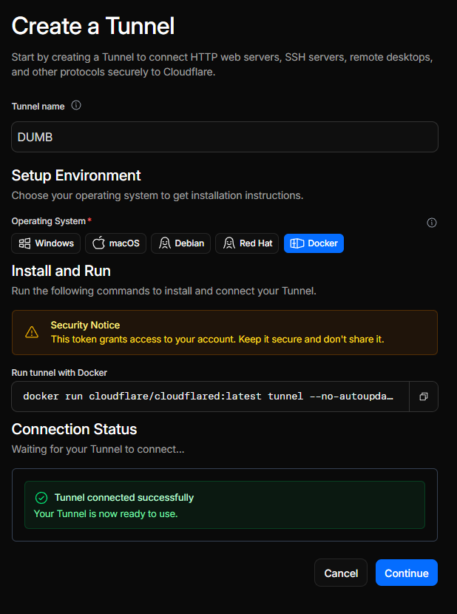Image resolution: width=457 pixels, height=614 pixels.
Task: Select Debian operating system
Action: [x=180, y=243]
